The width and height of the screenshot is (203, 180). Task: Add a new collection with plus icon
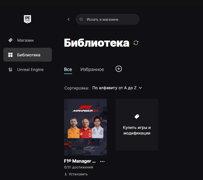119,69
